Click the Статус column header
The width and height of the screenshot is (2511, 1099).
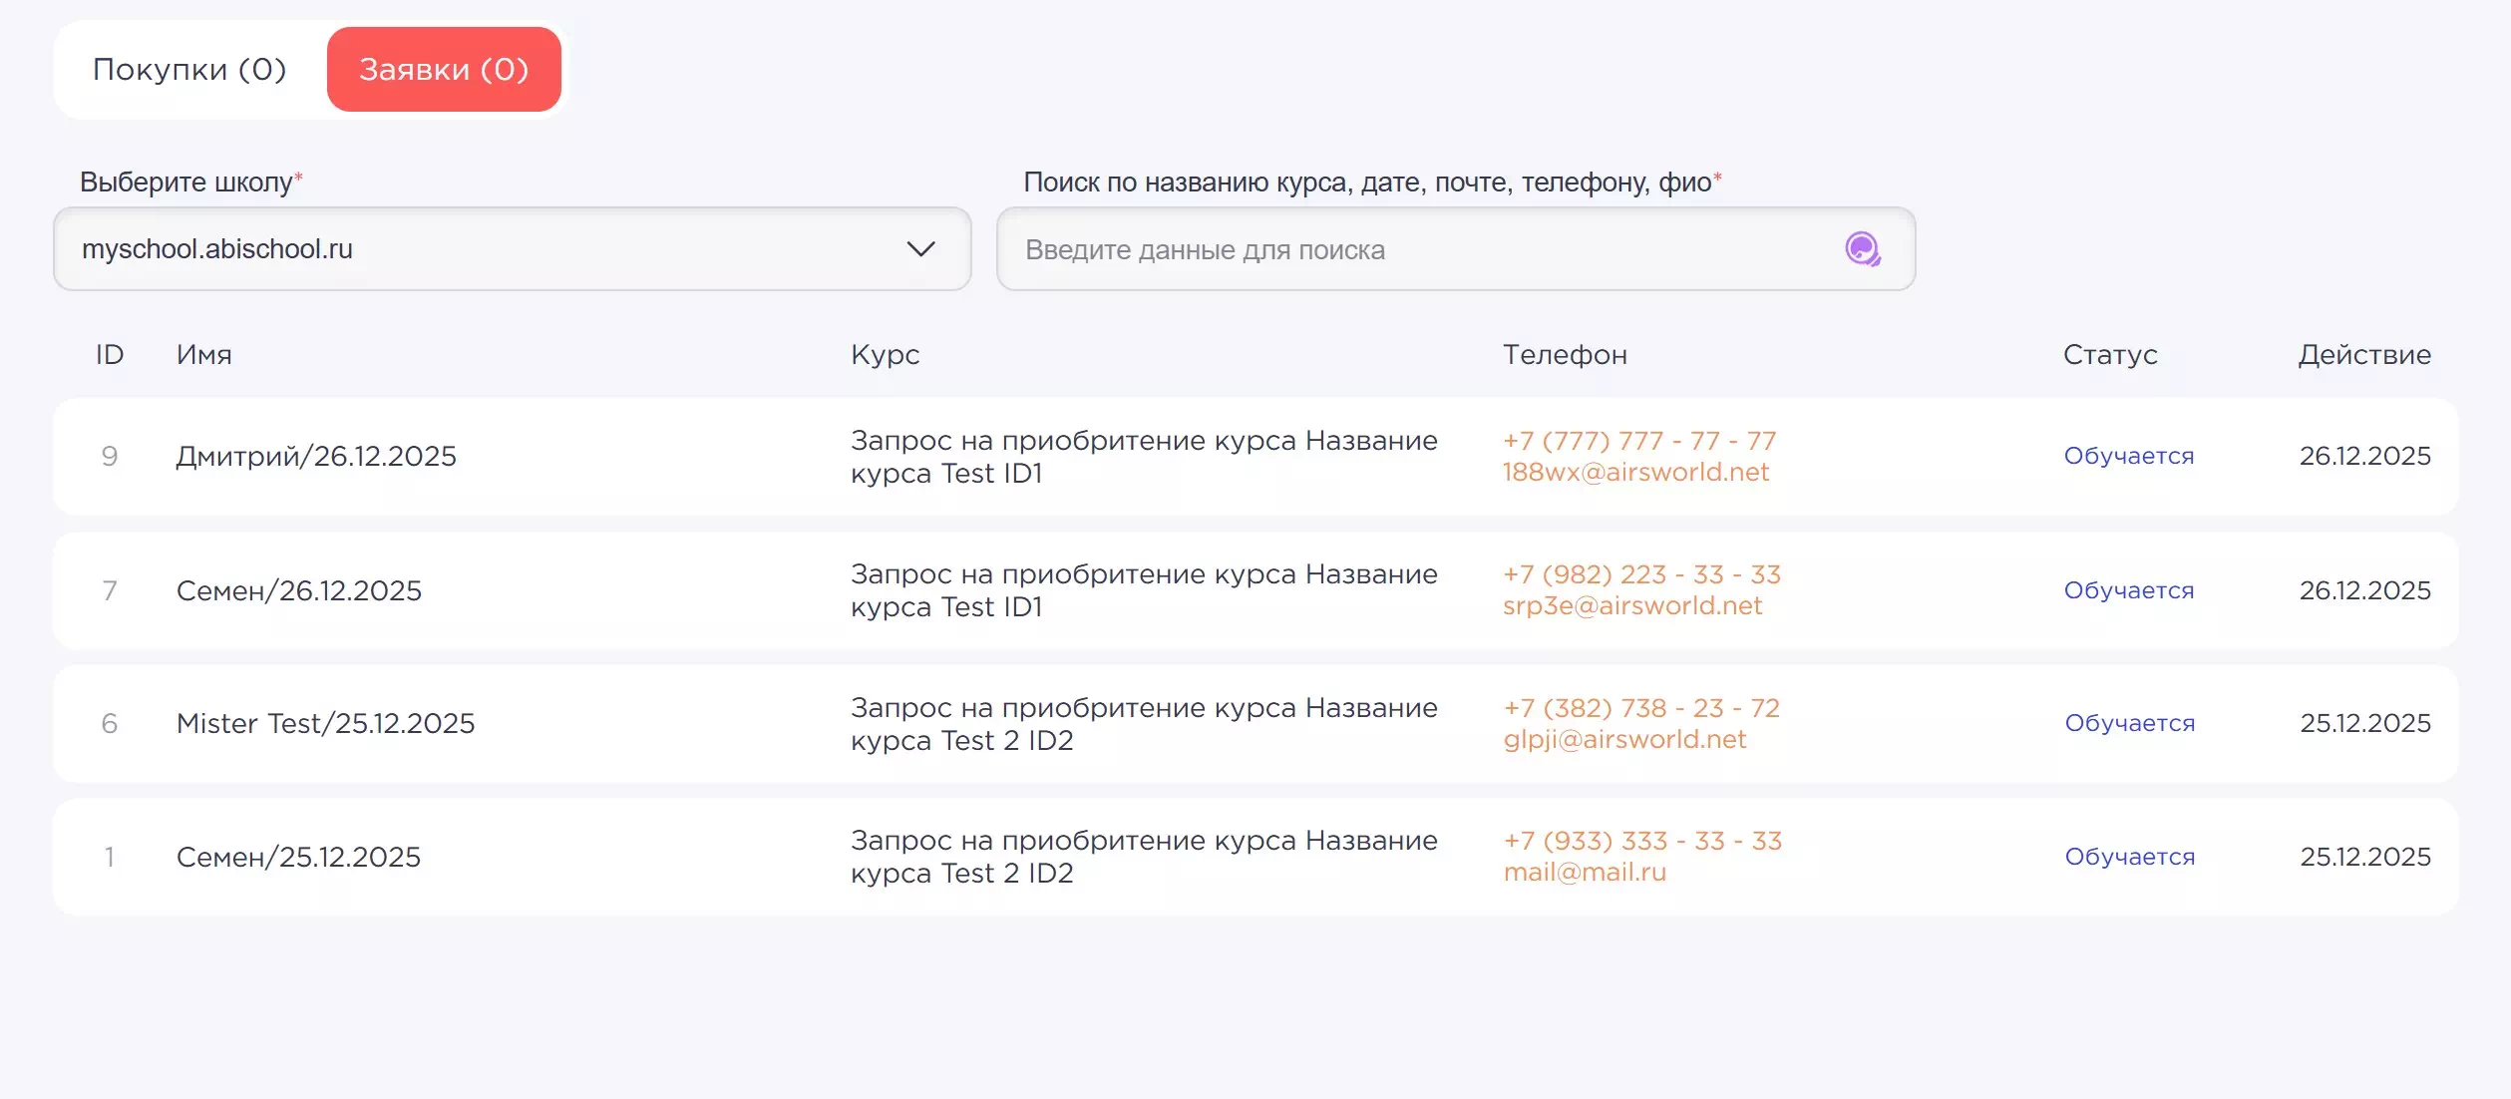[2109, 355]
